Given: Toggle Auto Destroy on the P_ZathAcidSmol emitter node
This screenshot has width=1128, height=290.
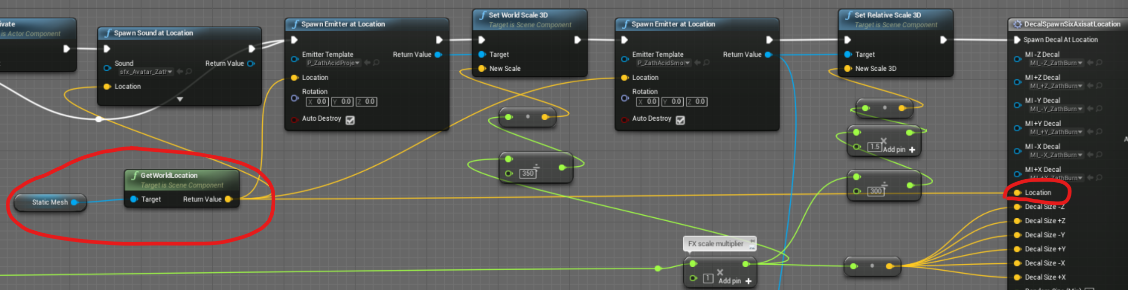Looking at the screenshot, I should 680,120.
